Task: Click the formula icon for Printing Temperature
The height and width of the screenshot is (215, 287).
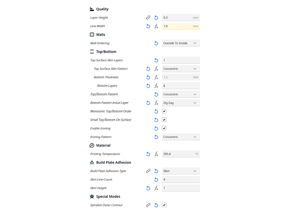Action: pos(156,154)
